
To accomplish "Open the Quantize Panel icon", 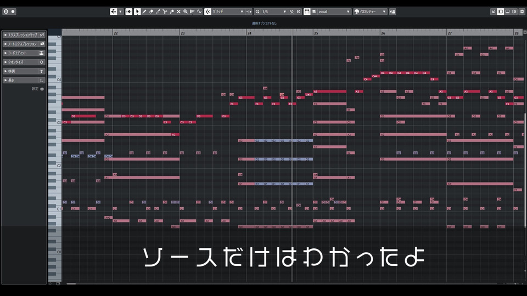I will click(299, 12).
